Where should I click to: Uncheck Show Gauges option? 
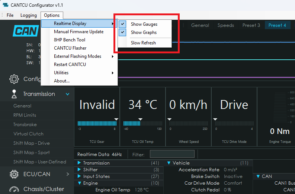[122, 24]
